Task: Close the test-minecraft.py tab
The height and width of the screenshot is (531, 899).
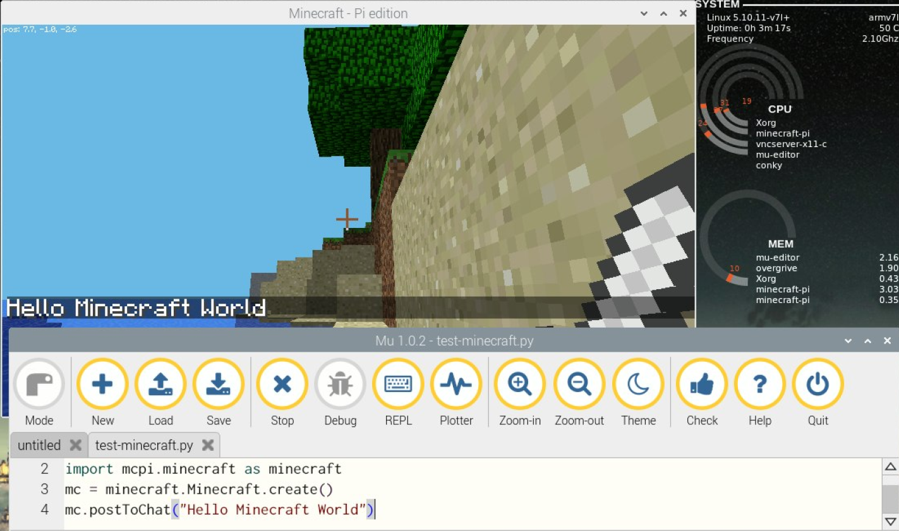Action: 207,445
